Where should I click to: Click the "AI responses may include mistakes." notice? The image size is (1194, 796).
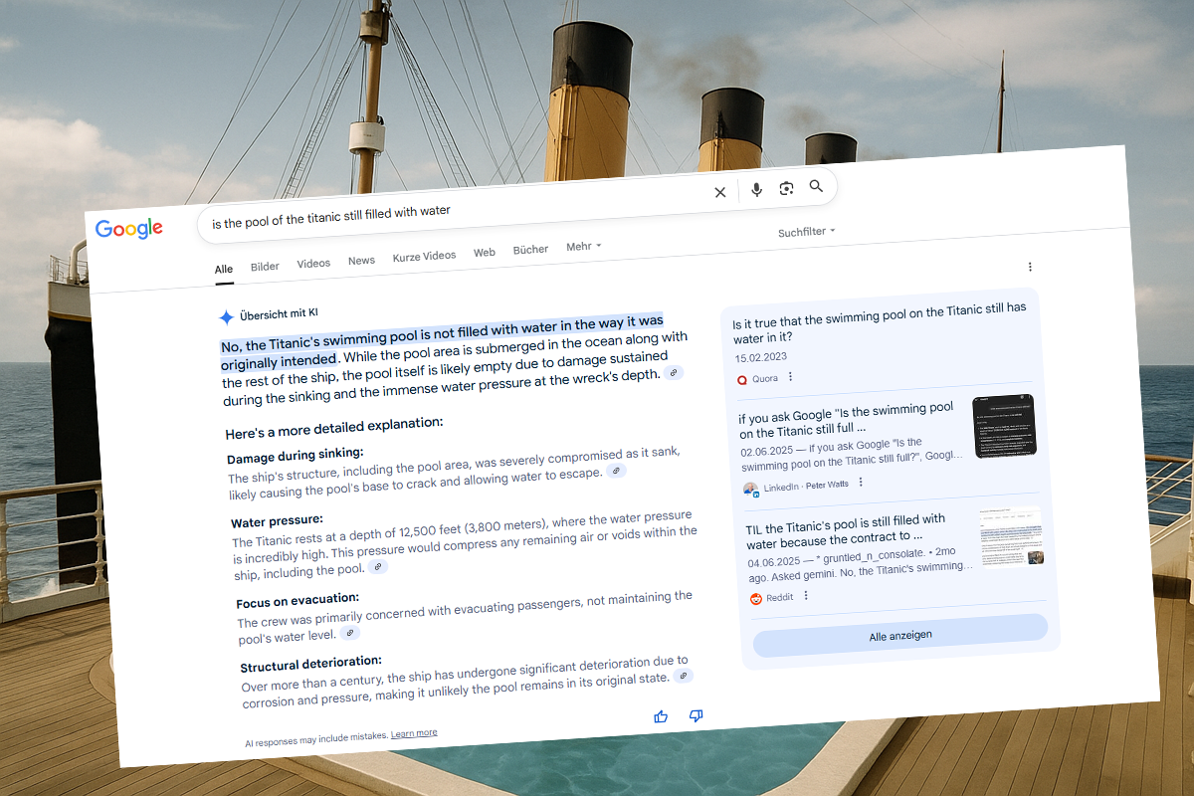[316, 739]
